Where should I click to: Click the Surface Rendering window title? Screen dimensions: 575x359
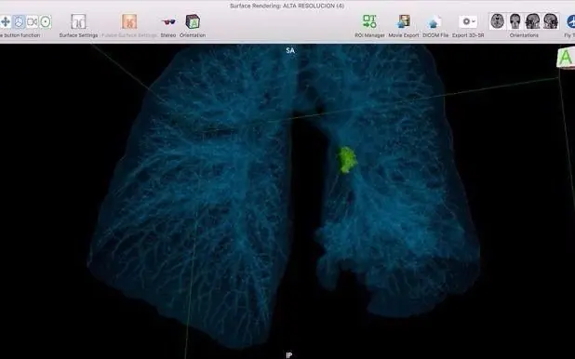point(287,6)
